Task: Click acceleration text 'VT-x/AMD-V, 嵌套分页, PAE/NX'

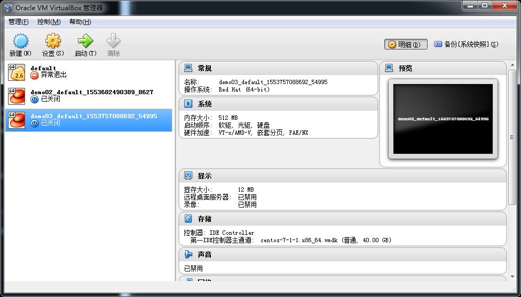Action: click(x=264, y=133)
